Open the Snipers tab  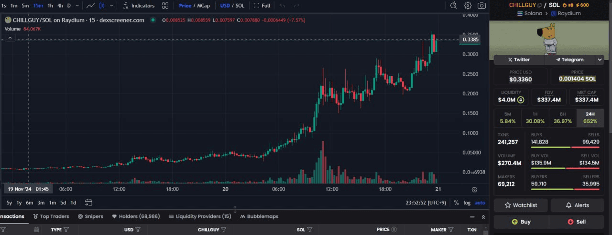[x=90, y=216]
